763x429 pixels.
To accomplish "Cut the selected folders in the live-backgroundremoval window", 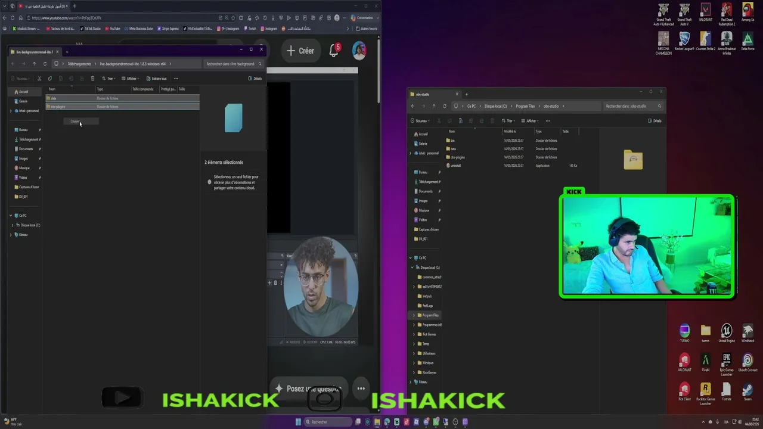I will (39, 79).
